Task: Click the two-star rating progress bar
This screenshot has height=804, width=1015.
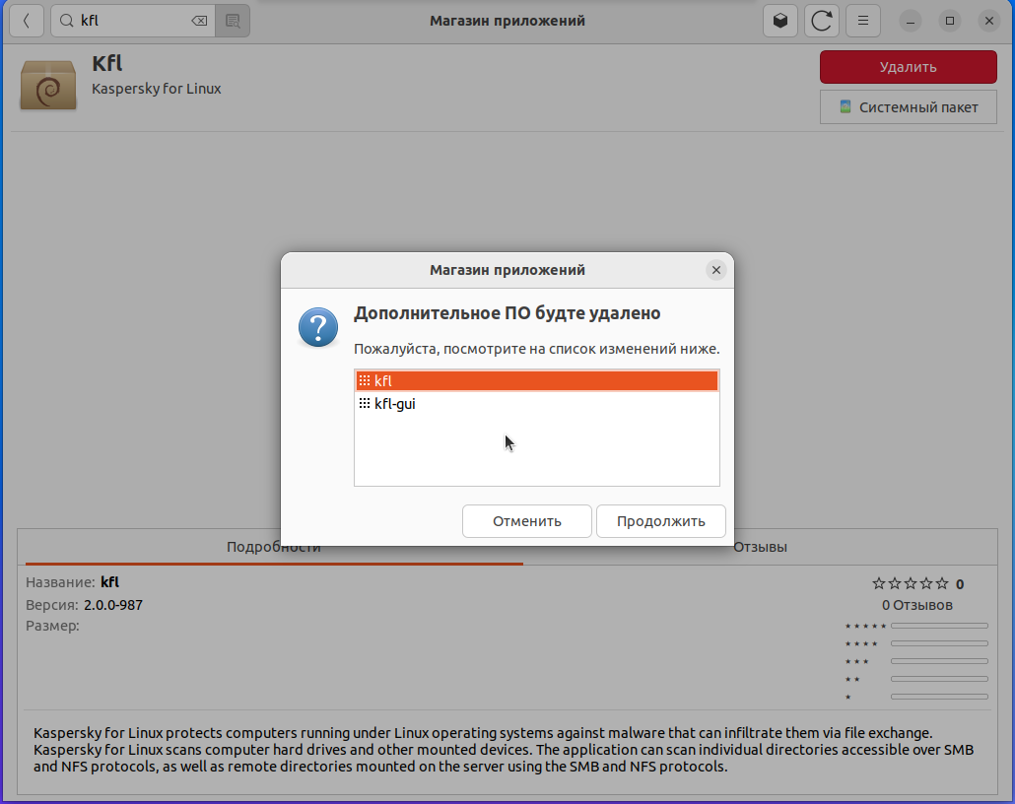Action: tap(939, 679)
